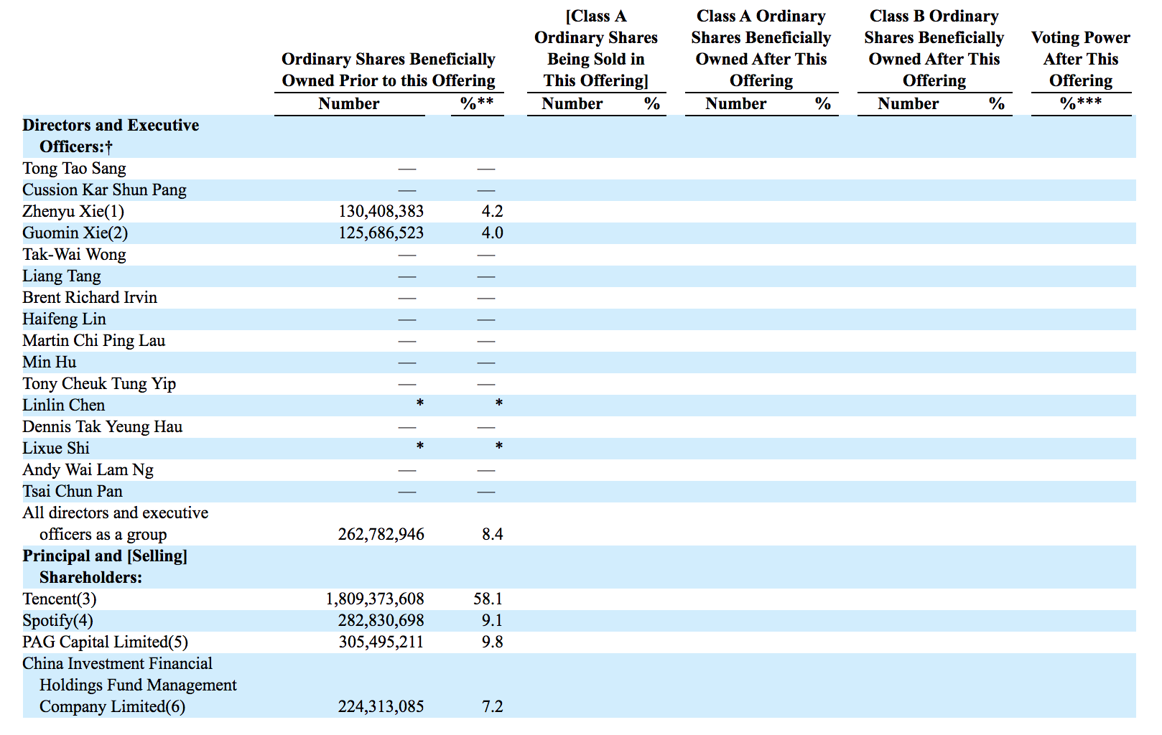The height and width of the screenshot is (735, 1162).
Task: Select the name 'Dennis Tak Yeung Hau'
Action: [x=103, y=427]
